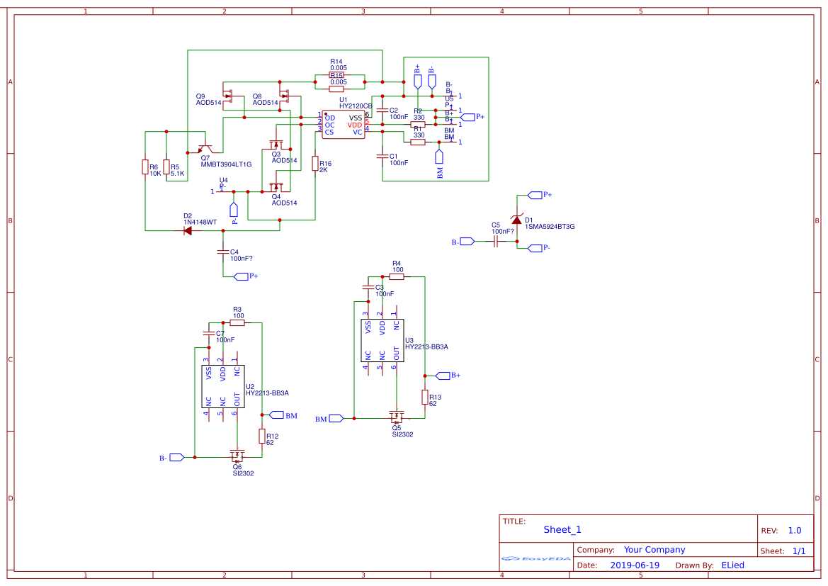The width and height of the screenshot is (828, 586).
Task: Click the 'SI2302' label under Q6
Action: click(244, 473)
